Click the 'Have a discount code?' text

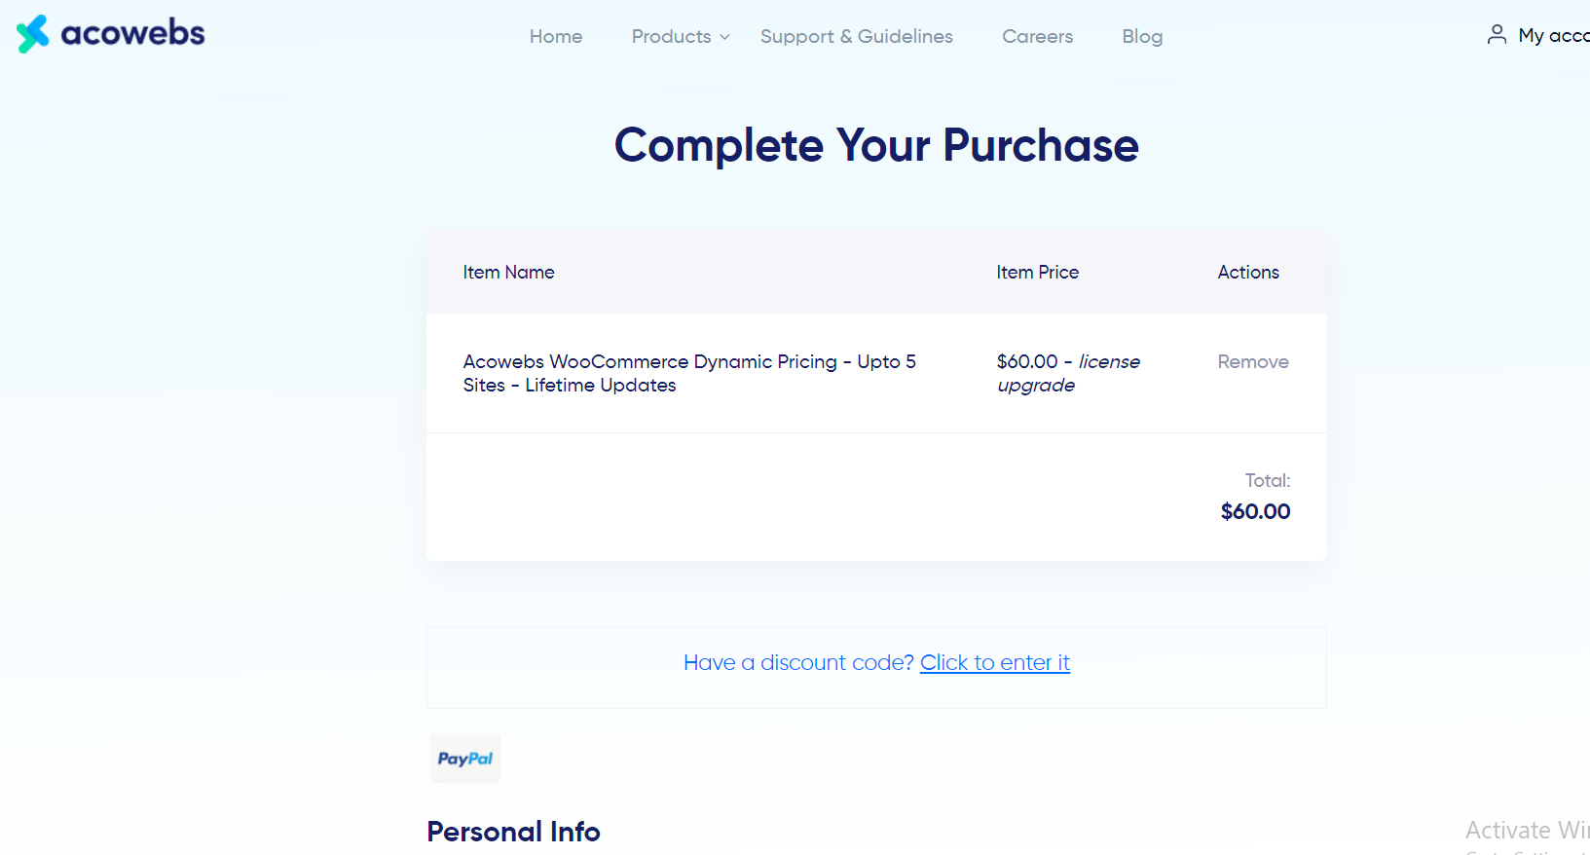click(798, 662)
